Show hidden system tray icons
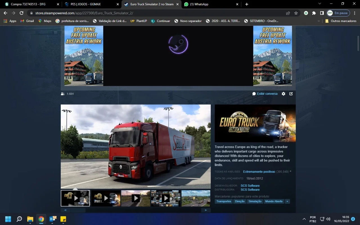Image resolution: width=360 pixels, height=225 pixels. 304,219
